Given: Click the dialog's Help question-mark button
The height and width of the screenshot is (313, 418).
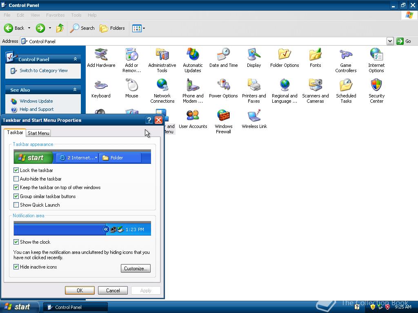Looking at the screenshot, I should (x=149, y=120).
